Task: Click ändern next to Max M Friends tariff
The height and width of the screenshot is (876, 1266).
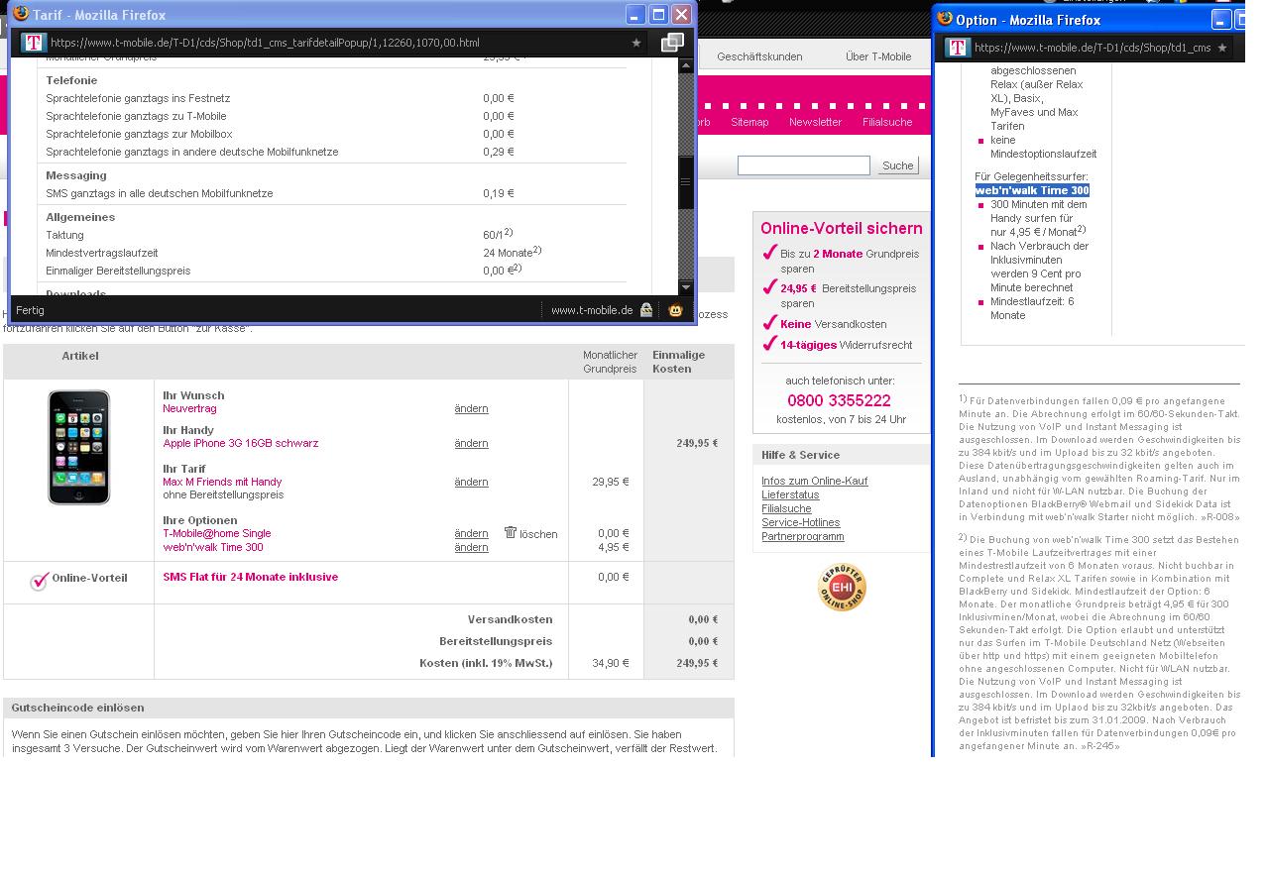Action: (x=471, y=482)
